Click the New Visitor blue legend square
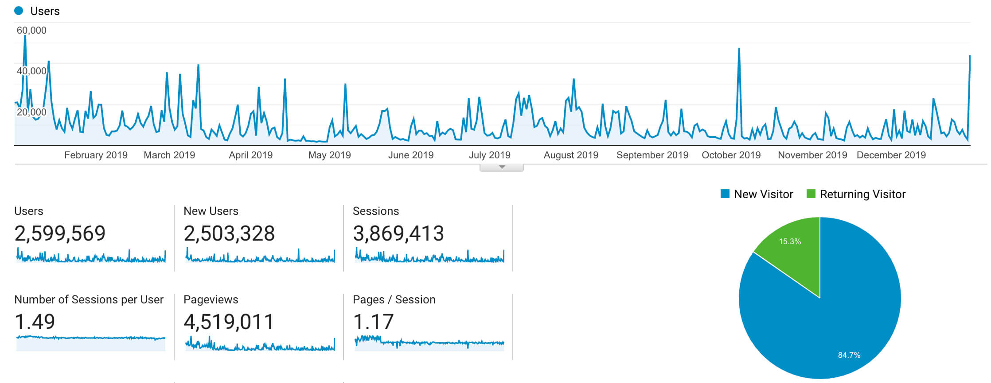Screen dimensions: 991x383 (x=725, y=194)
